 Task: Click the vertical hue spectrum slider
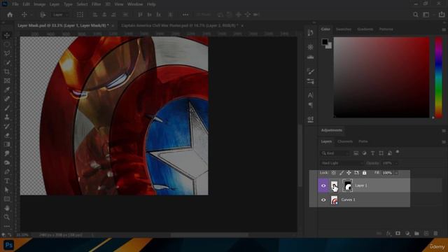(x=439, y=77)
